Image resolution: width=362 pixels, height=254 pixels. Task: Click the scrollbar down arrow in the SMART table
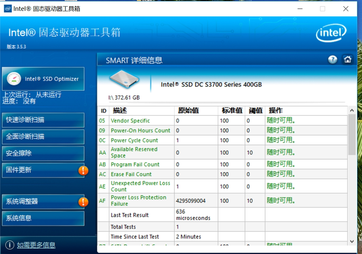(352, 241)
